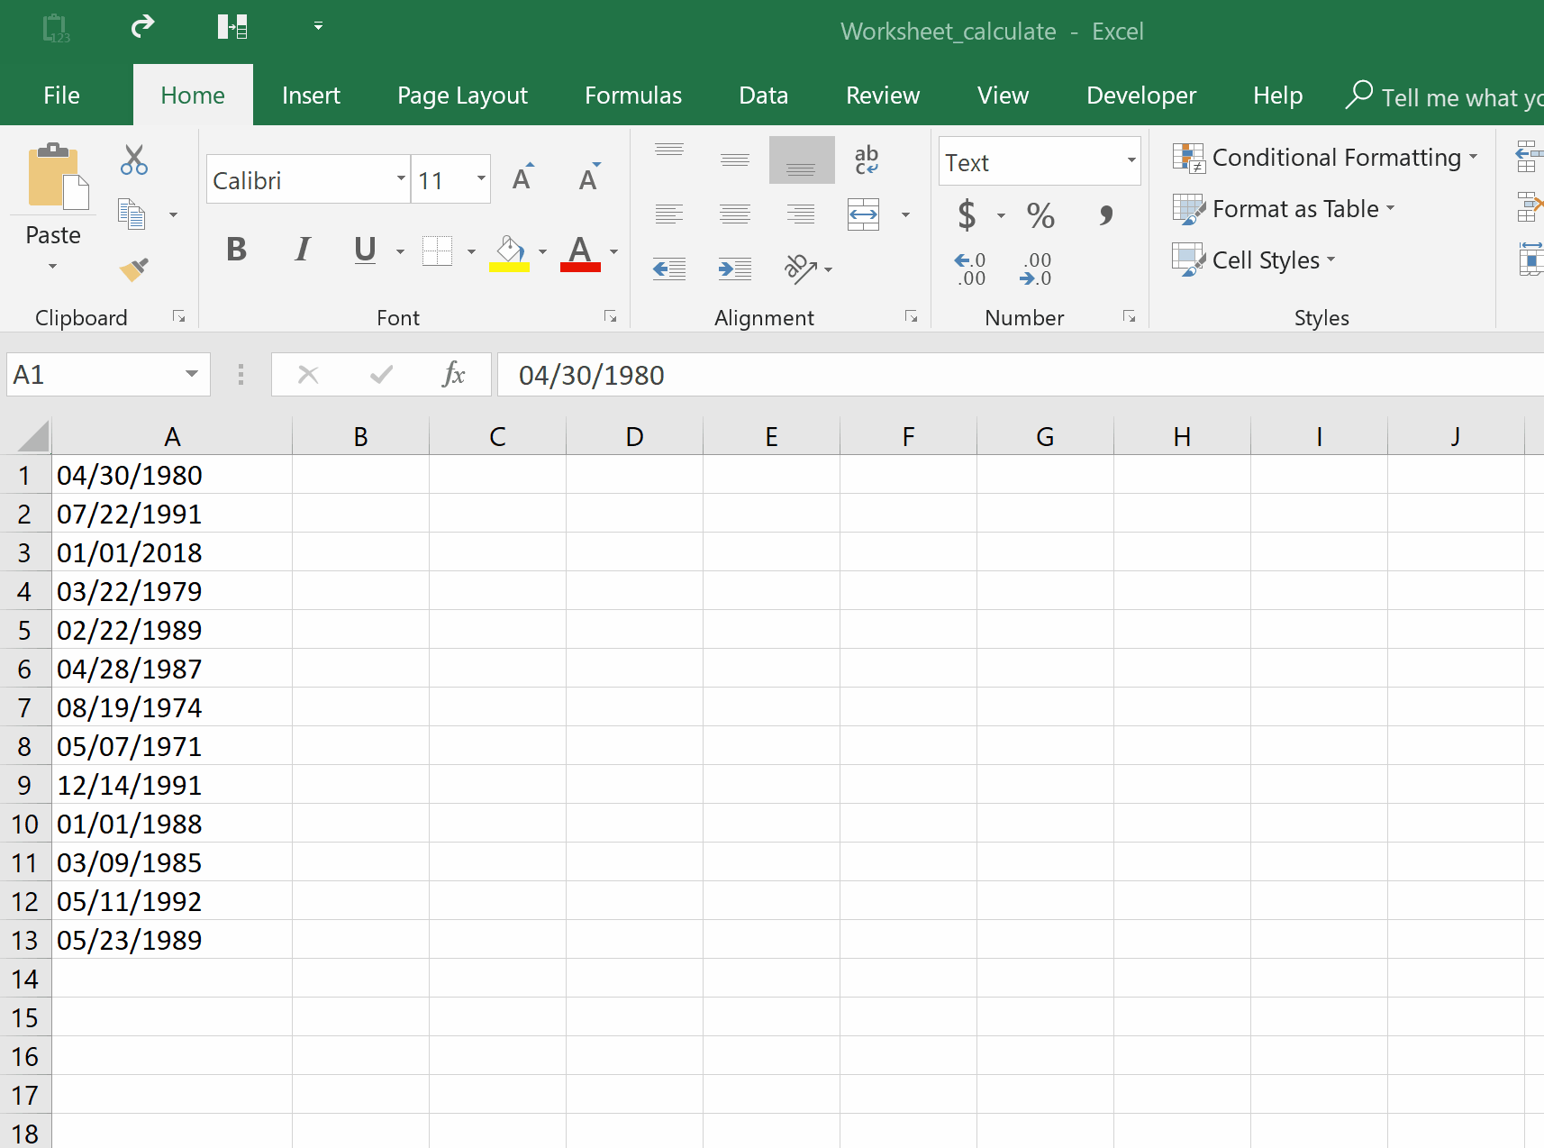Image resolution: width=1544 pixels, height=1148 pixels.
Task: Cut the selection using the scissors icon
Action: tap(133, 159)
